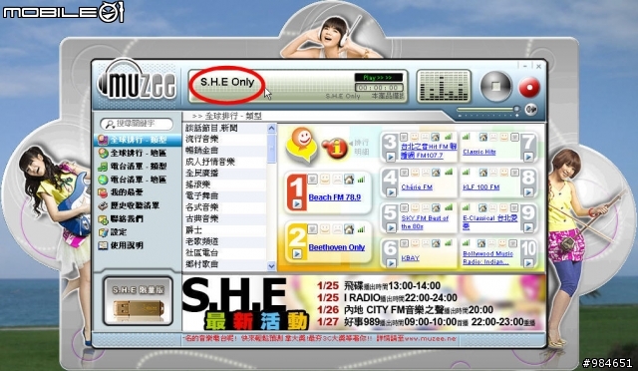This screenshot has width=638, height=371.
Task: Rate Beethoven Only with the sad face
Action: (337, 228)
